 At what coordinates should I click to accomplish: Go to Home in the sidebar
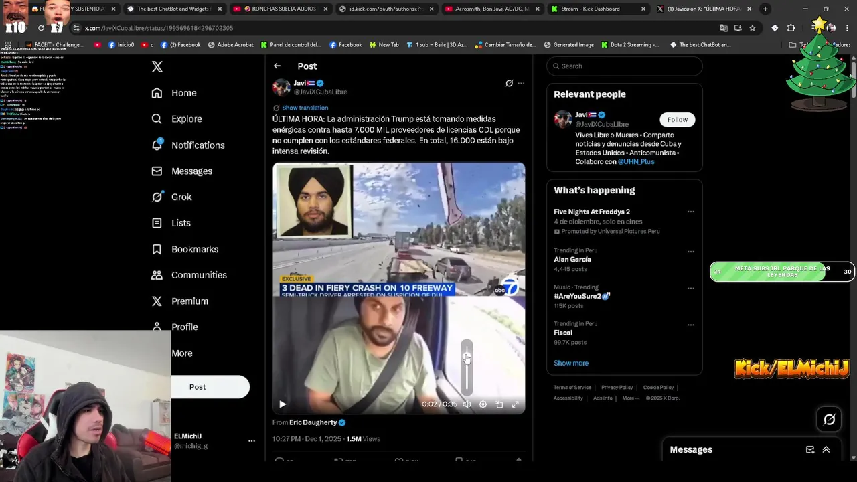(174, 93)
